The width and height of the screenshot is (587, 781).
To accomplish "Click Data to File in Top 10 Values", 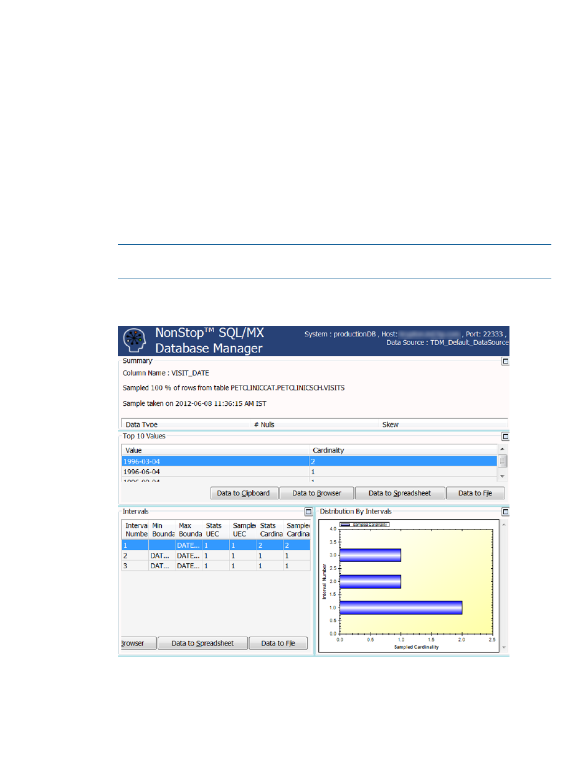I will tap(475, 493).
